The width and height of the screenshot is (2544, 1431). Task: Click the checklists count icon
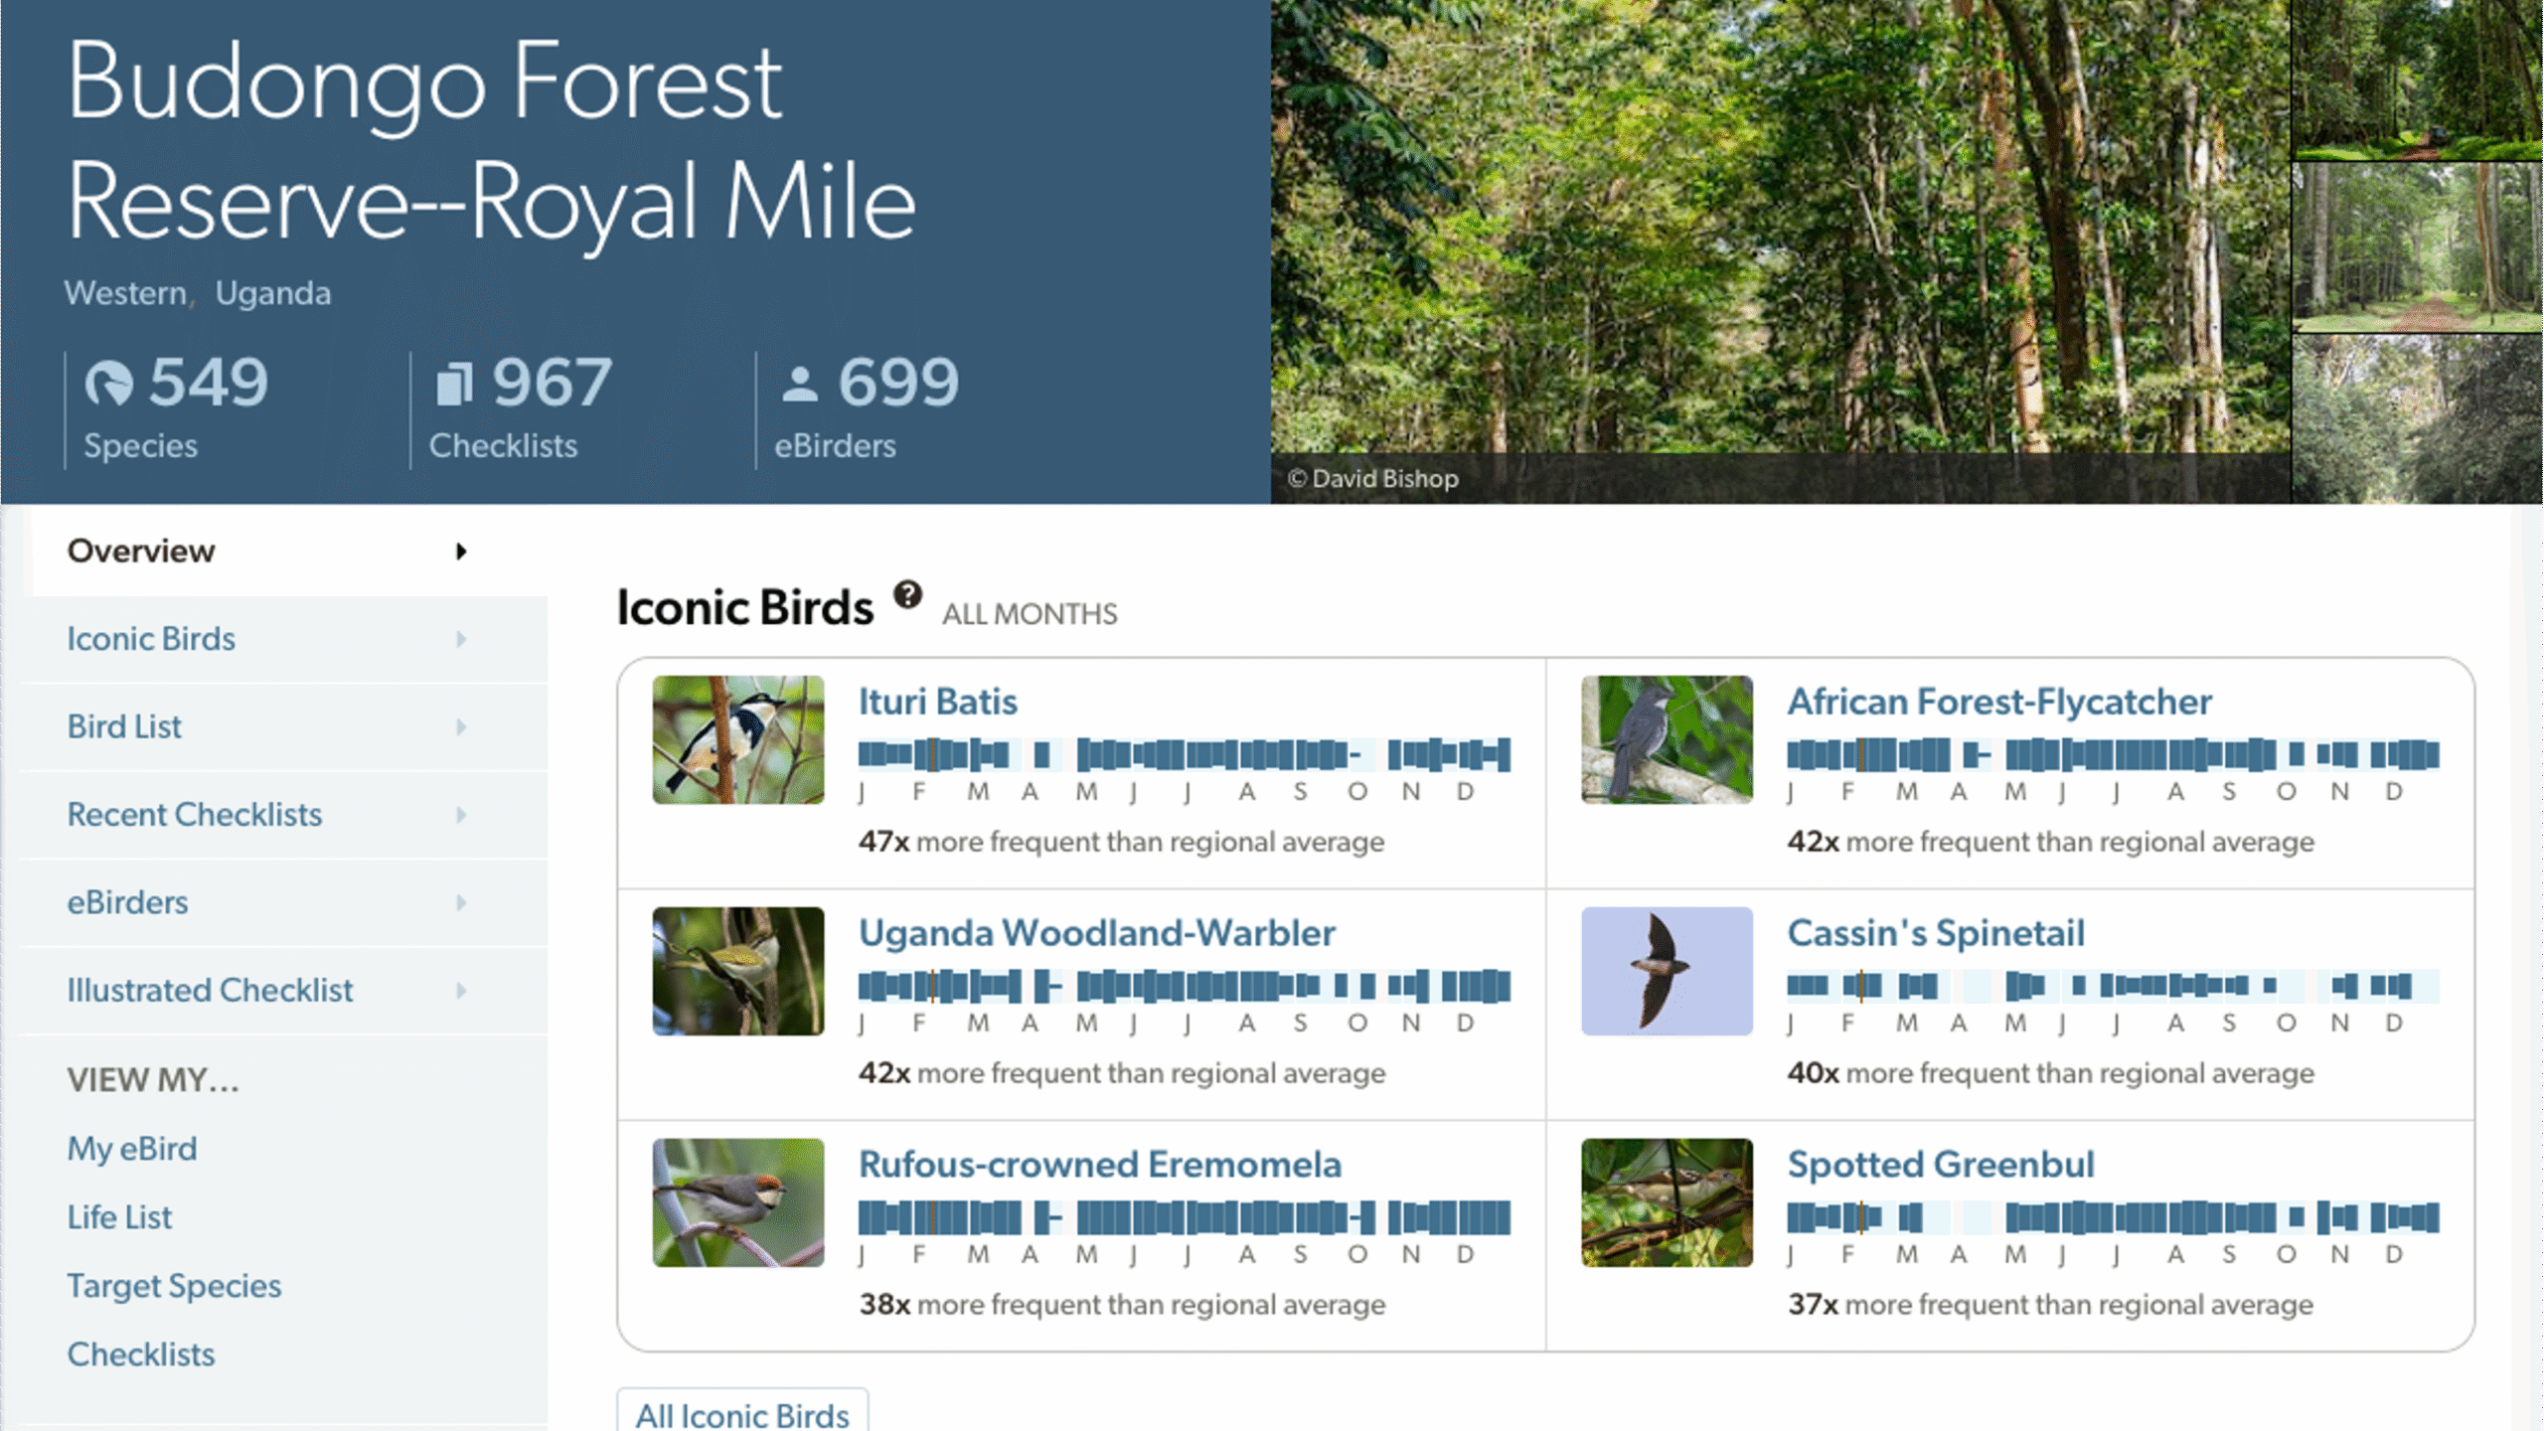coord(454,383)
